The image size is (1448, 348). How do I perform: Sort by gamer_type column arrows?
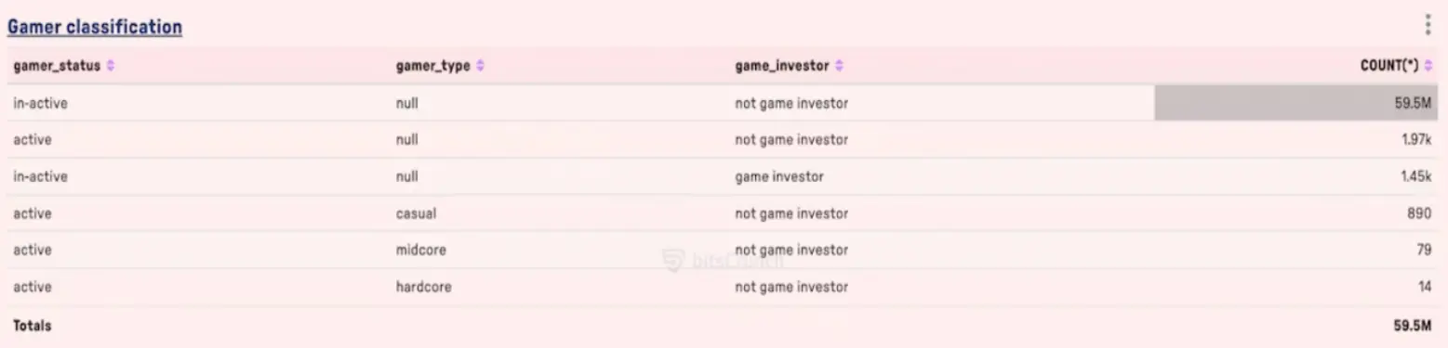click(x=480, y=66)
